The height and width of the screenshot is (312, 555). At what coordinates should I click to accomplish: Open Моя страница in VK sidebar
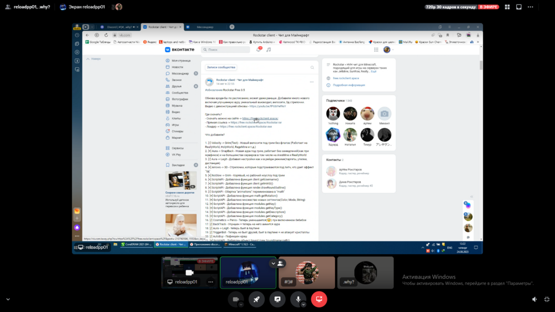pos(181,61)
